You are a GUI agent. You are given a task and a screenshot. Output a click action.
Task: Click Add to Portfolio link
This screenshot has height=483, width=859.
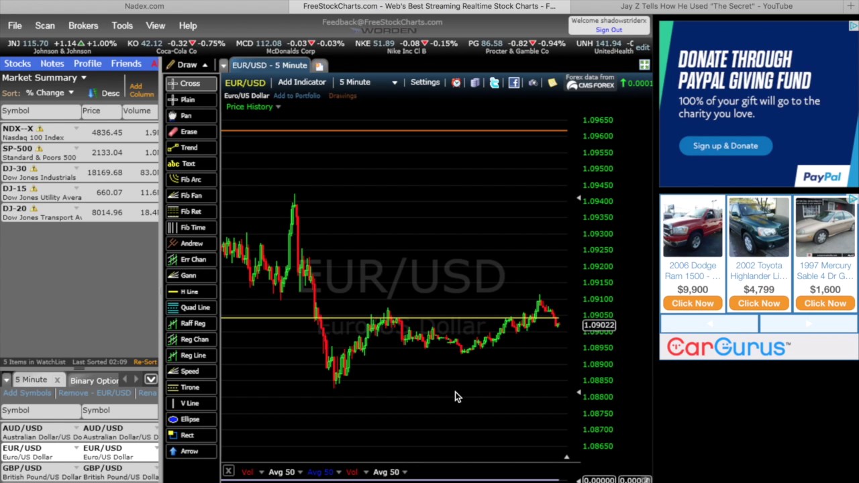[297, 96]
